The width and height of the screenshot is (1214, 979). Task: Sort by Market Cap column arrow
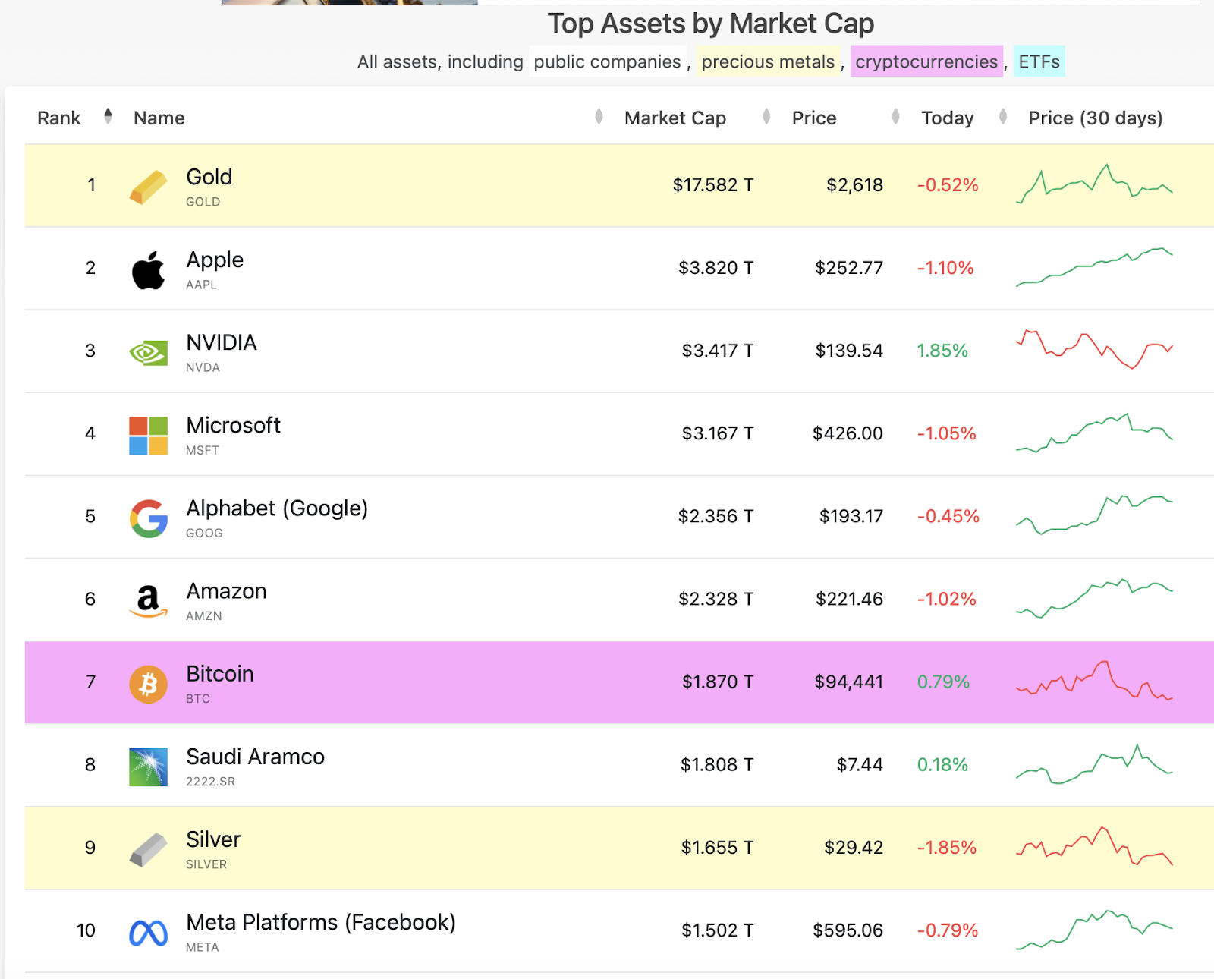tap(766, 116)
